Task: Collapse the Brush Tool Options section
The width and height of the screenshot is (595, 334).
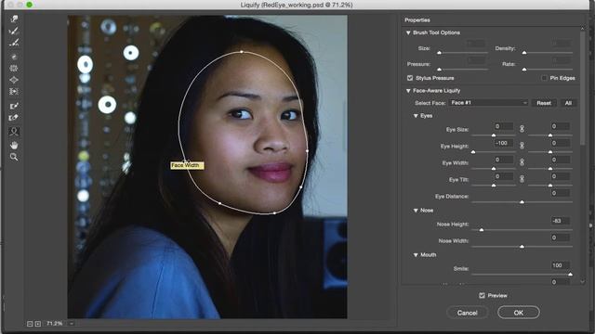Action: 408,33
